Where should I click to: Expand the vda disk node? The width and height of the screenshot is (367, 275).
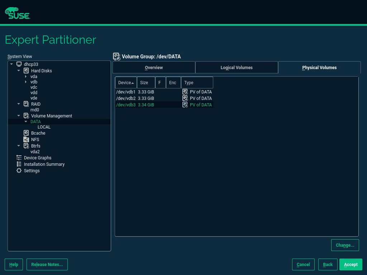[x=26, y=76]
